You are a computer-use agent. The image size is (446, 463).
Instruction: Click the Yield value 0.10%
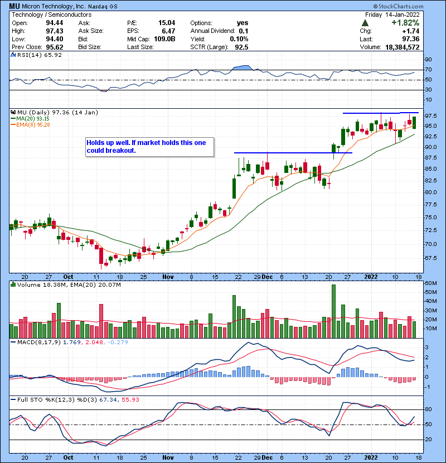239,39
